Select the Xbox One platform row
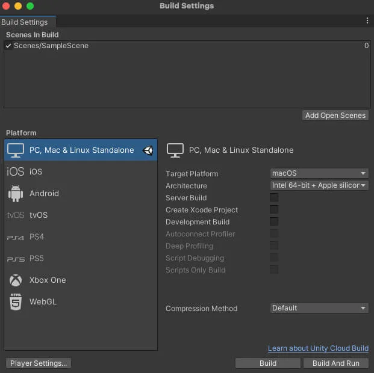Image resolution: width=374 pixels, height=373 pixels. pos(81,280)
